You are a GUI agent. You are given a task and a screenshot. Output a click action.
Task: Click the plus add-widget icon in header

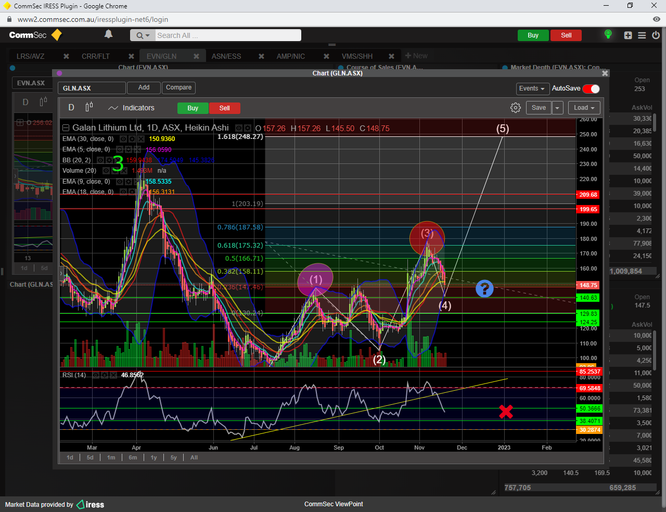click(628, 35)
